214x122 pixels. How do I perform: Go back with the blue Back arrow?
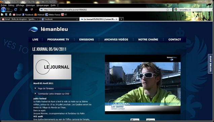(3, 10)
